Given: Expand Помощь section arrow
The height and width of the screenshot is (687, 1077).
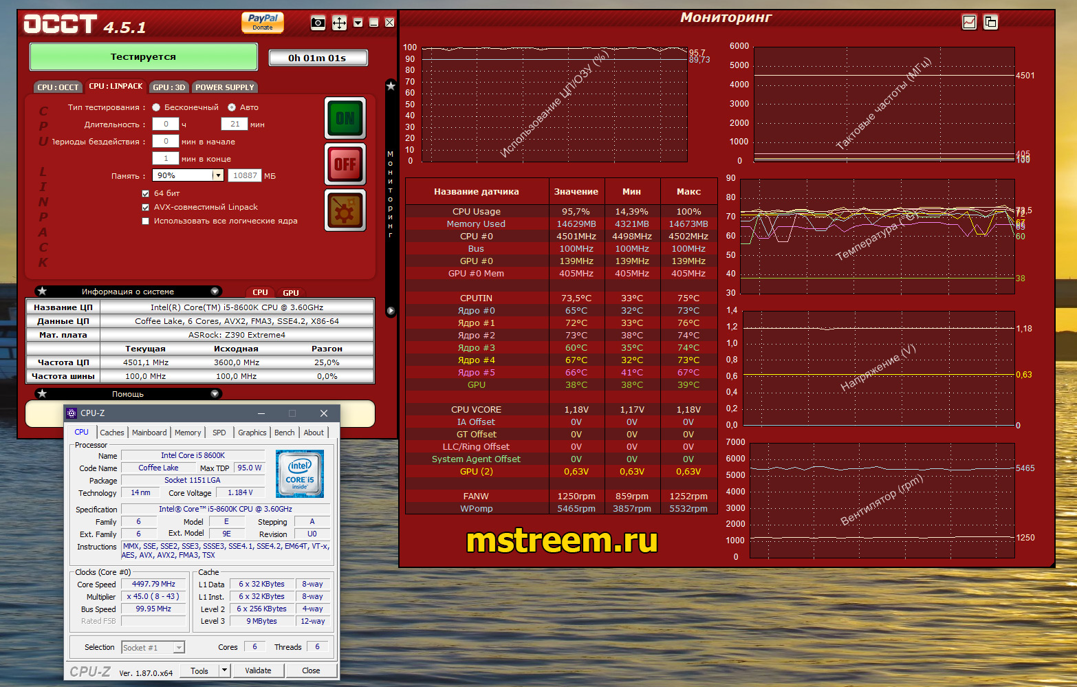Looking at the screenshot, I should (x=215, y=393).
